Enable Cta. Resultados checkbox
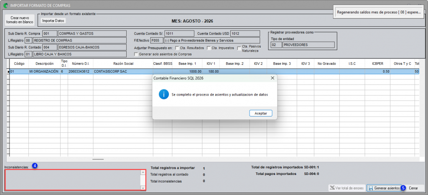This screenshot has height=195, width=428. click(177, 48)
